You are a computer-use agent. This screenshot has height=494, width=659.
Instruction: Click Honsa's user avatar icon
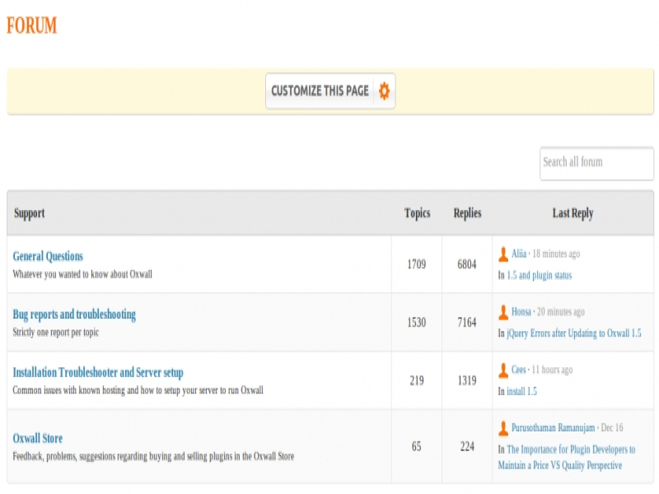click(x=503, y=312)
